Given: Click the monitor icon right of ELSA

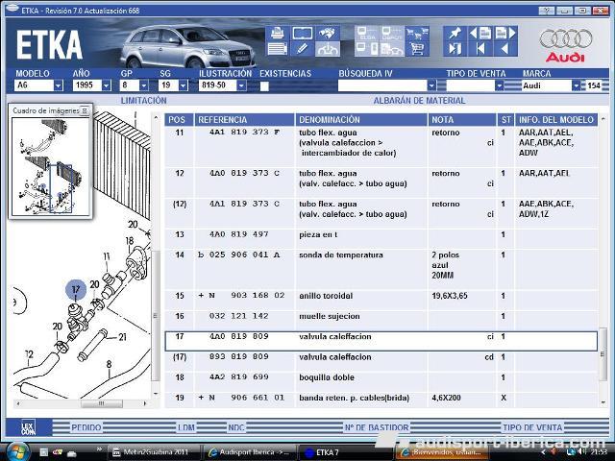Looking at the screenshot, I should point(391,34).
